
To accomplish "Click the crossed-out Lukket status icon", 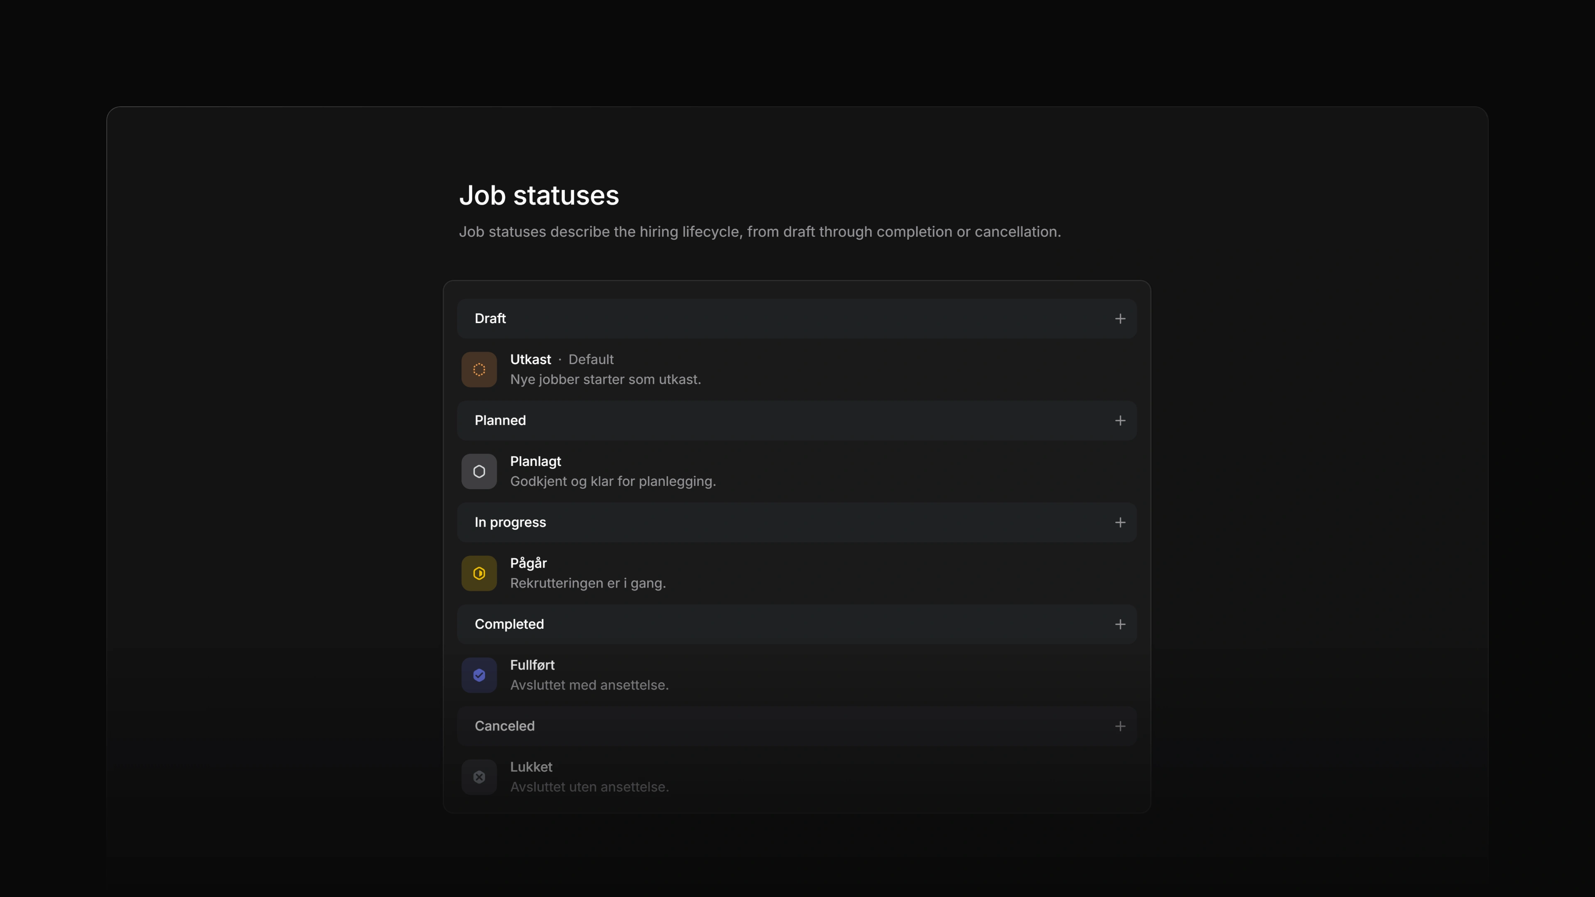I will coord(478,777).
